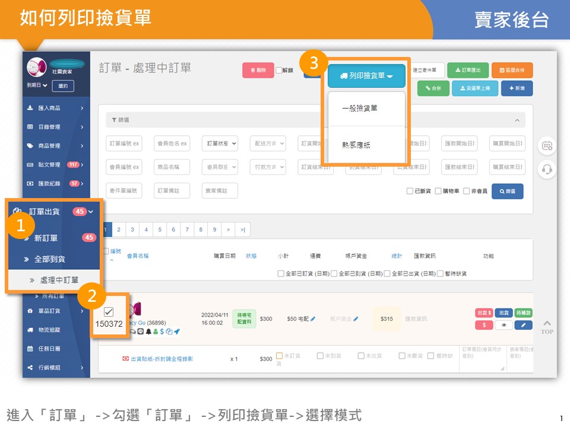Toggle the checkbox for order 150372
The width and height of the screenshot is (570, 427).
pyautogui.click(x=109, y=312)
